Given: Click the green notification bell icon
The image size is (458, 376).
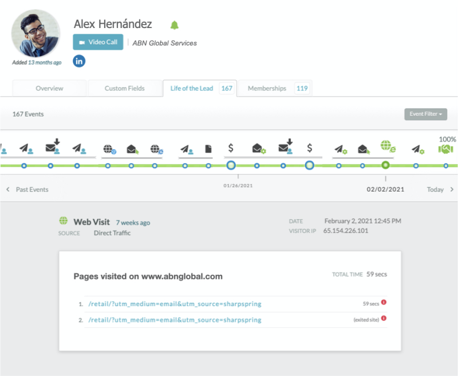Looking at the screenshot, I should click(x=175, y=25).
